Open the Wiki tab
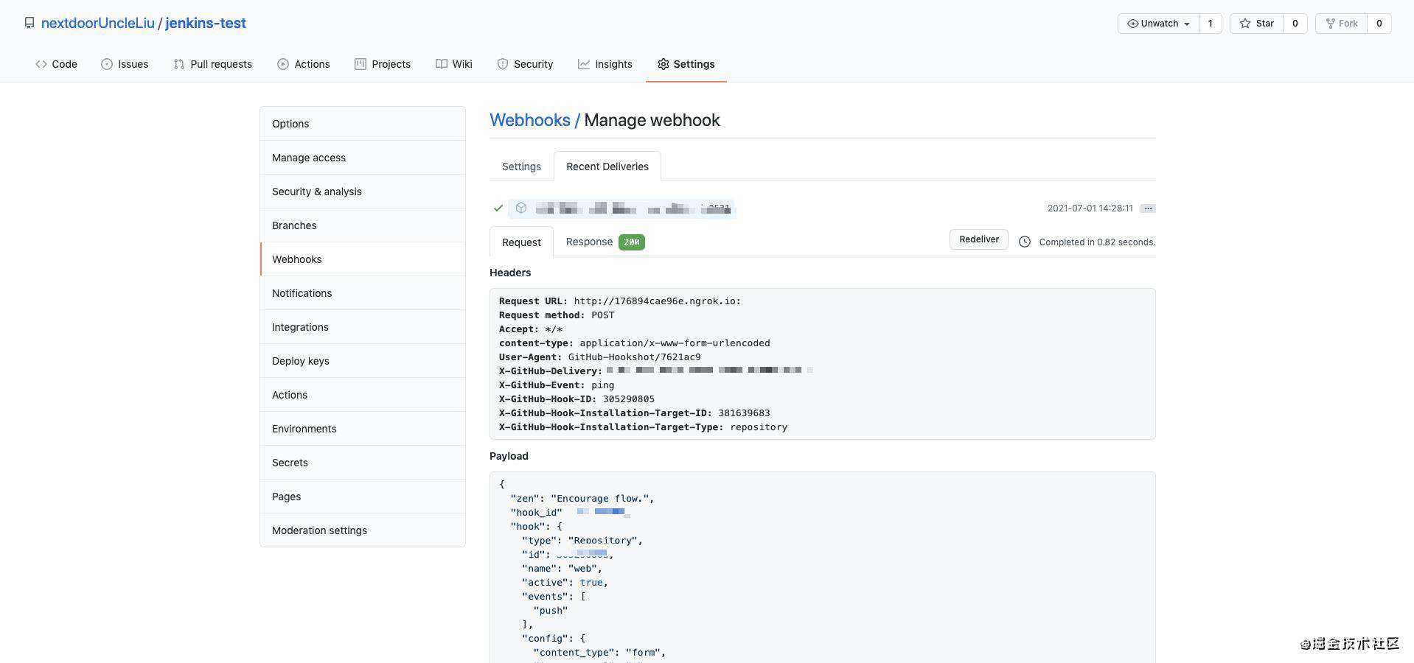 (454, 64)
